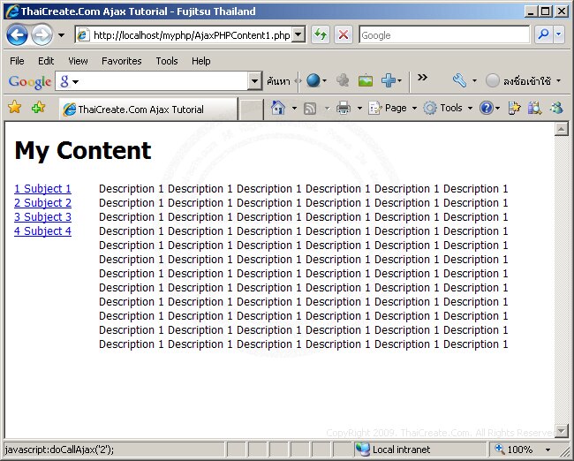The width and height of the screenshot is (574, 461).
Task: Click the 100% zoom level button
Action: pyautogui.click(x=515, y=450)
